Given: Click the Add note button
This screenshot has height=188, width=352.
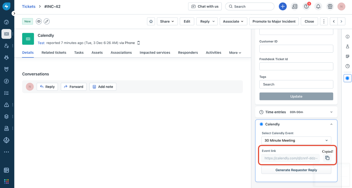Looking at the screenshot, I should (x=103, y=87).
